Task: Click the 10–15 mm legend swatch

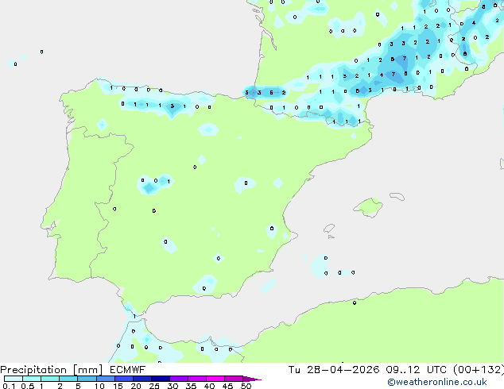Action: tap(106, 379)
